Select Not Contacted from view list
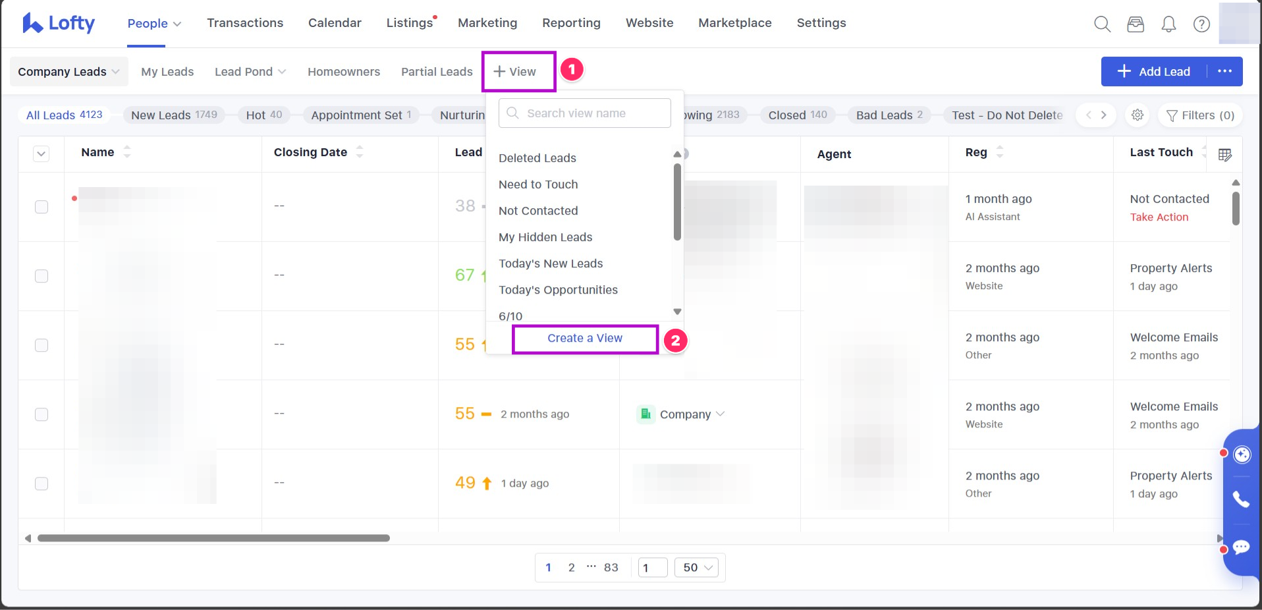The image size is (1262, 610). [538, 211]
